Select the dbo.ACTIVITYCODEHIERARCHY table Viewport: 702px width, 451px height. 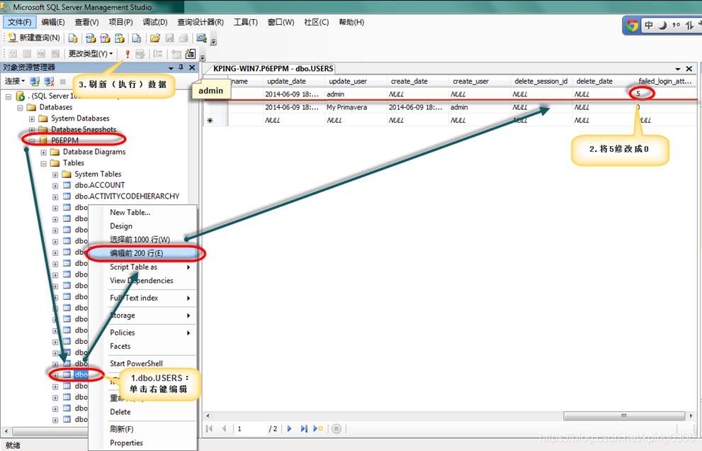(x=127, y=196)
